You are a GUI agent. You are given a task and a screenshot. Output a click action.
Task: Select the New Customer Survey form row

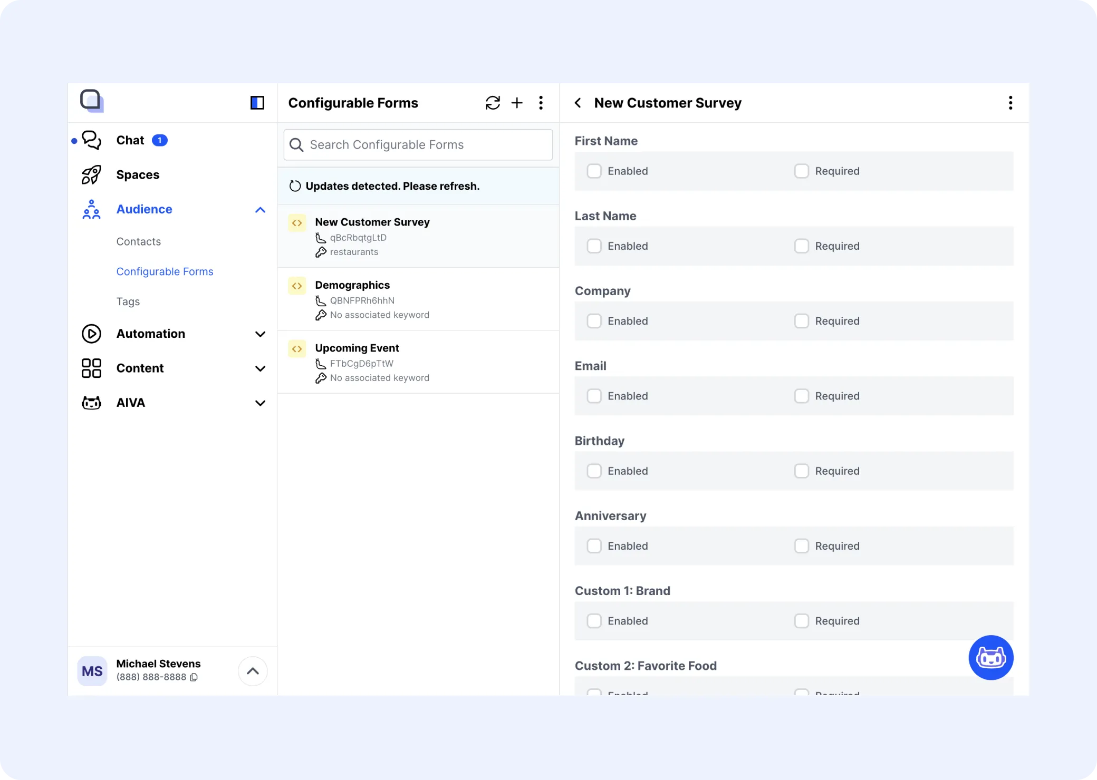(418, 237)
